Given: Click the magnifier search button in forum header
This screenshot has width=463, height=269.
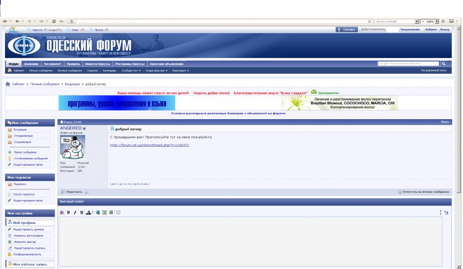Looking at the screenshot, I should 444,64.
